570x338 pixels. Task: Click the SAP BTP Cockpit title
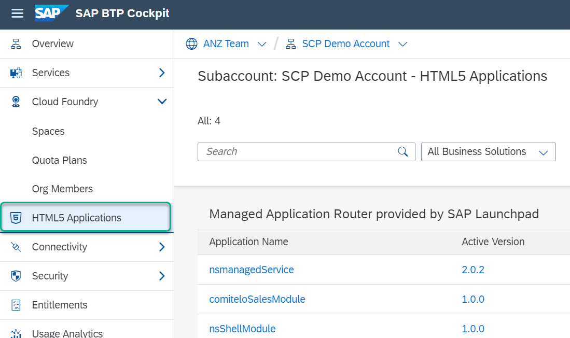point(122,13)
